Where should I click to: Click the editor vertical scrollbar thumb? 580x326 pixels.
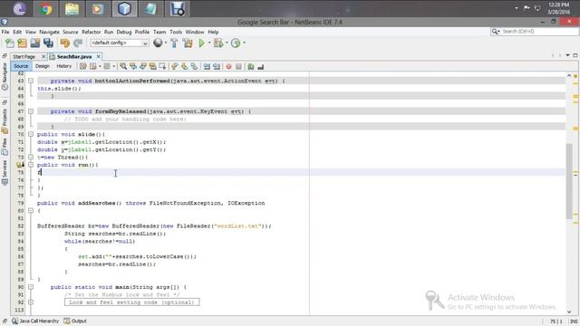pos(569,181)
